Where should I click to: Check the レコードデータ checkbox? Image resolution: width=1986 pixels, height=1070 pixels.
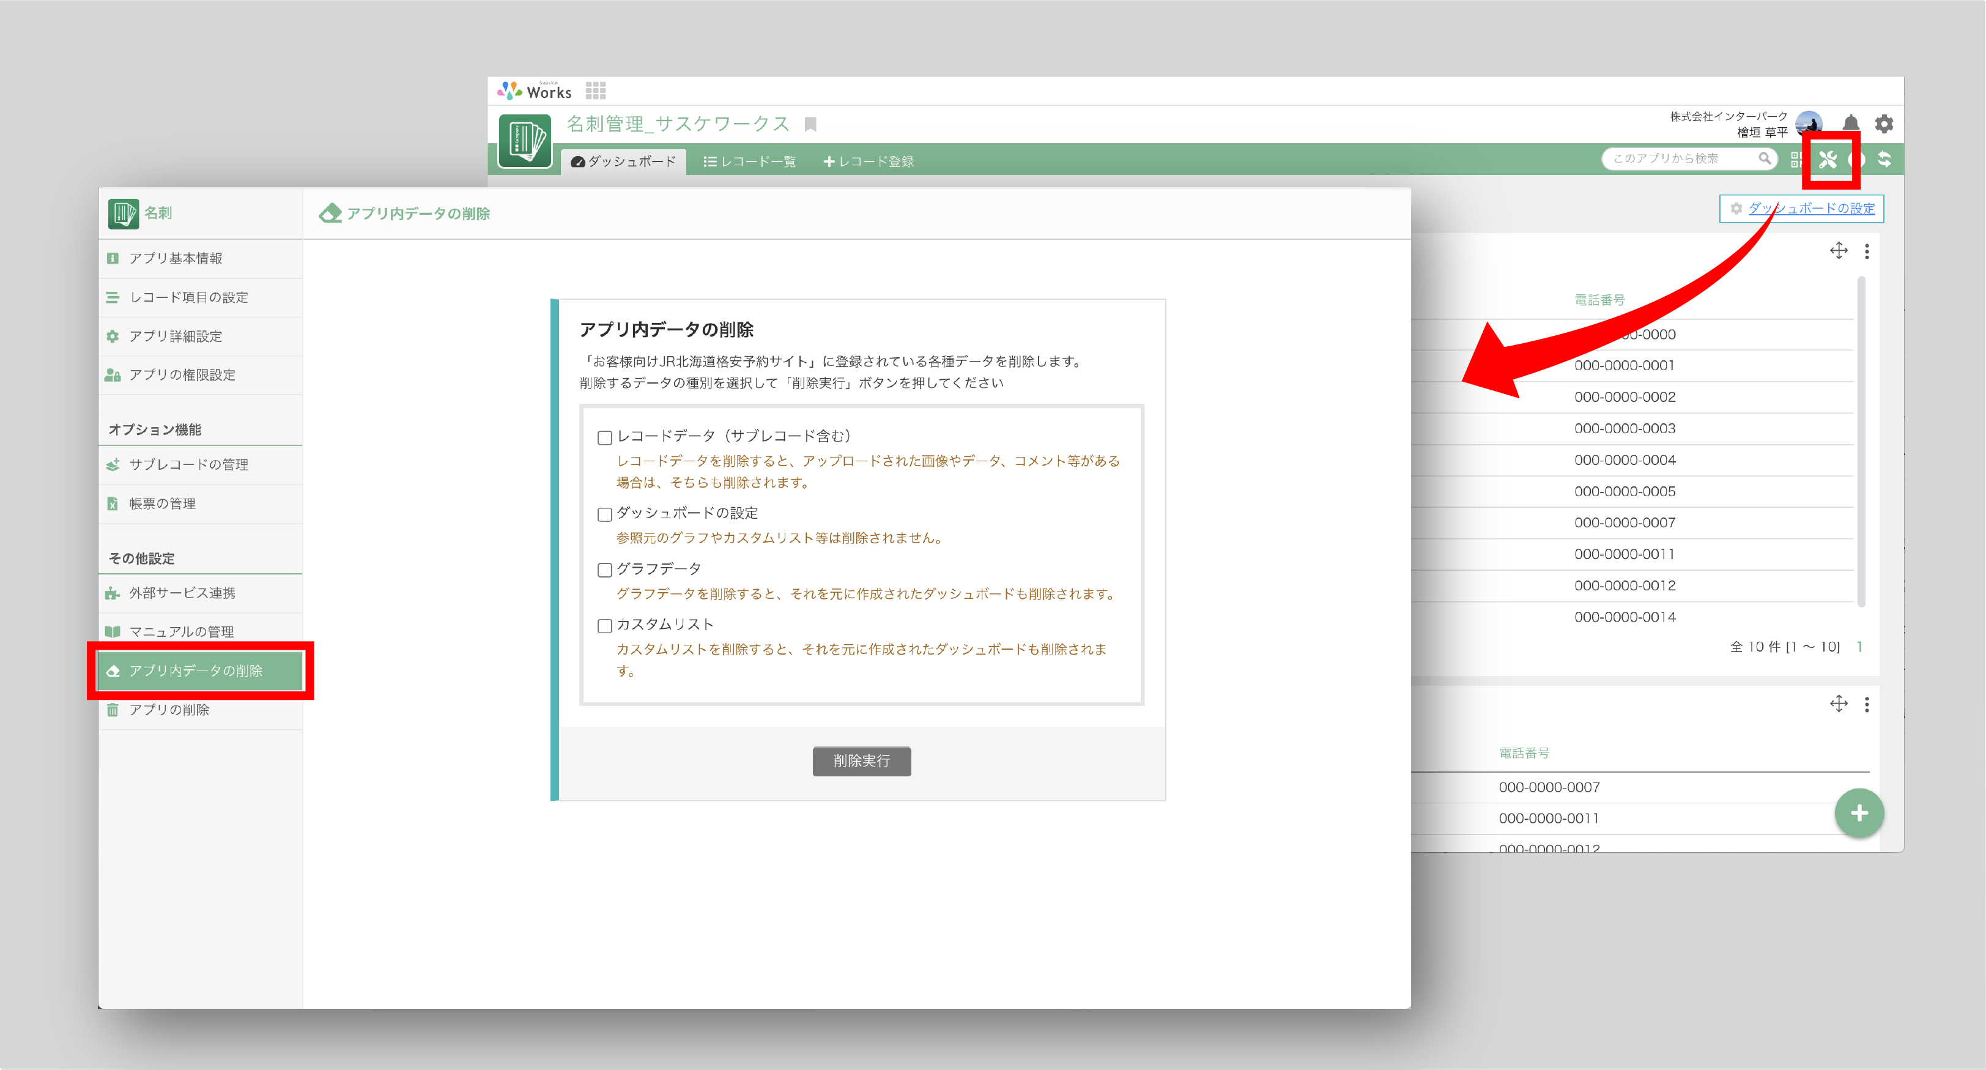pos(604,437)
